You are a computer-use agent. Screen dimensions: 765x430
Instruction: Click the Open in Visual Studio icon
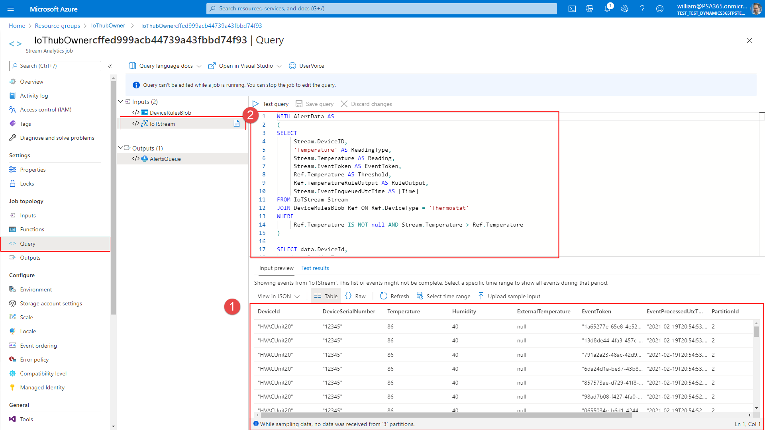tap(211, 66)
